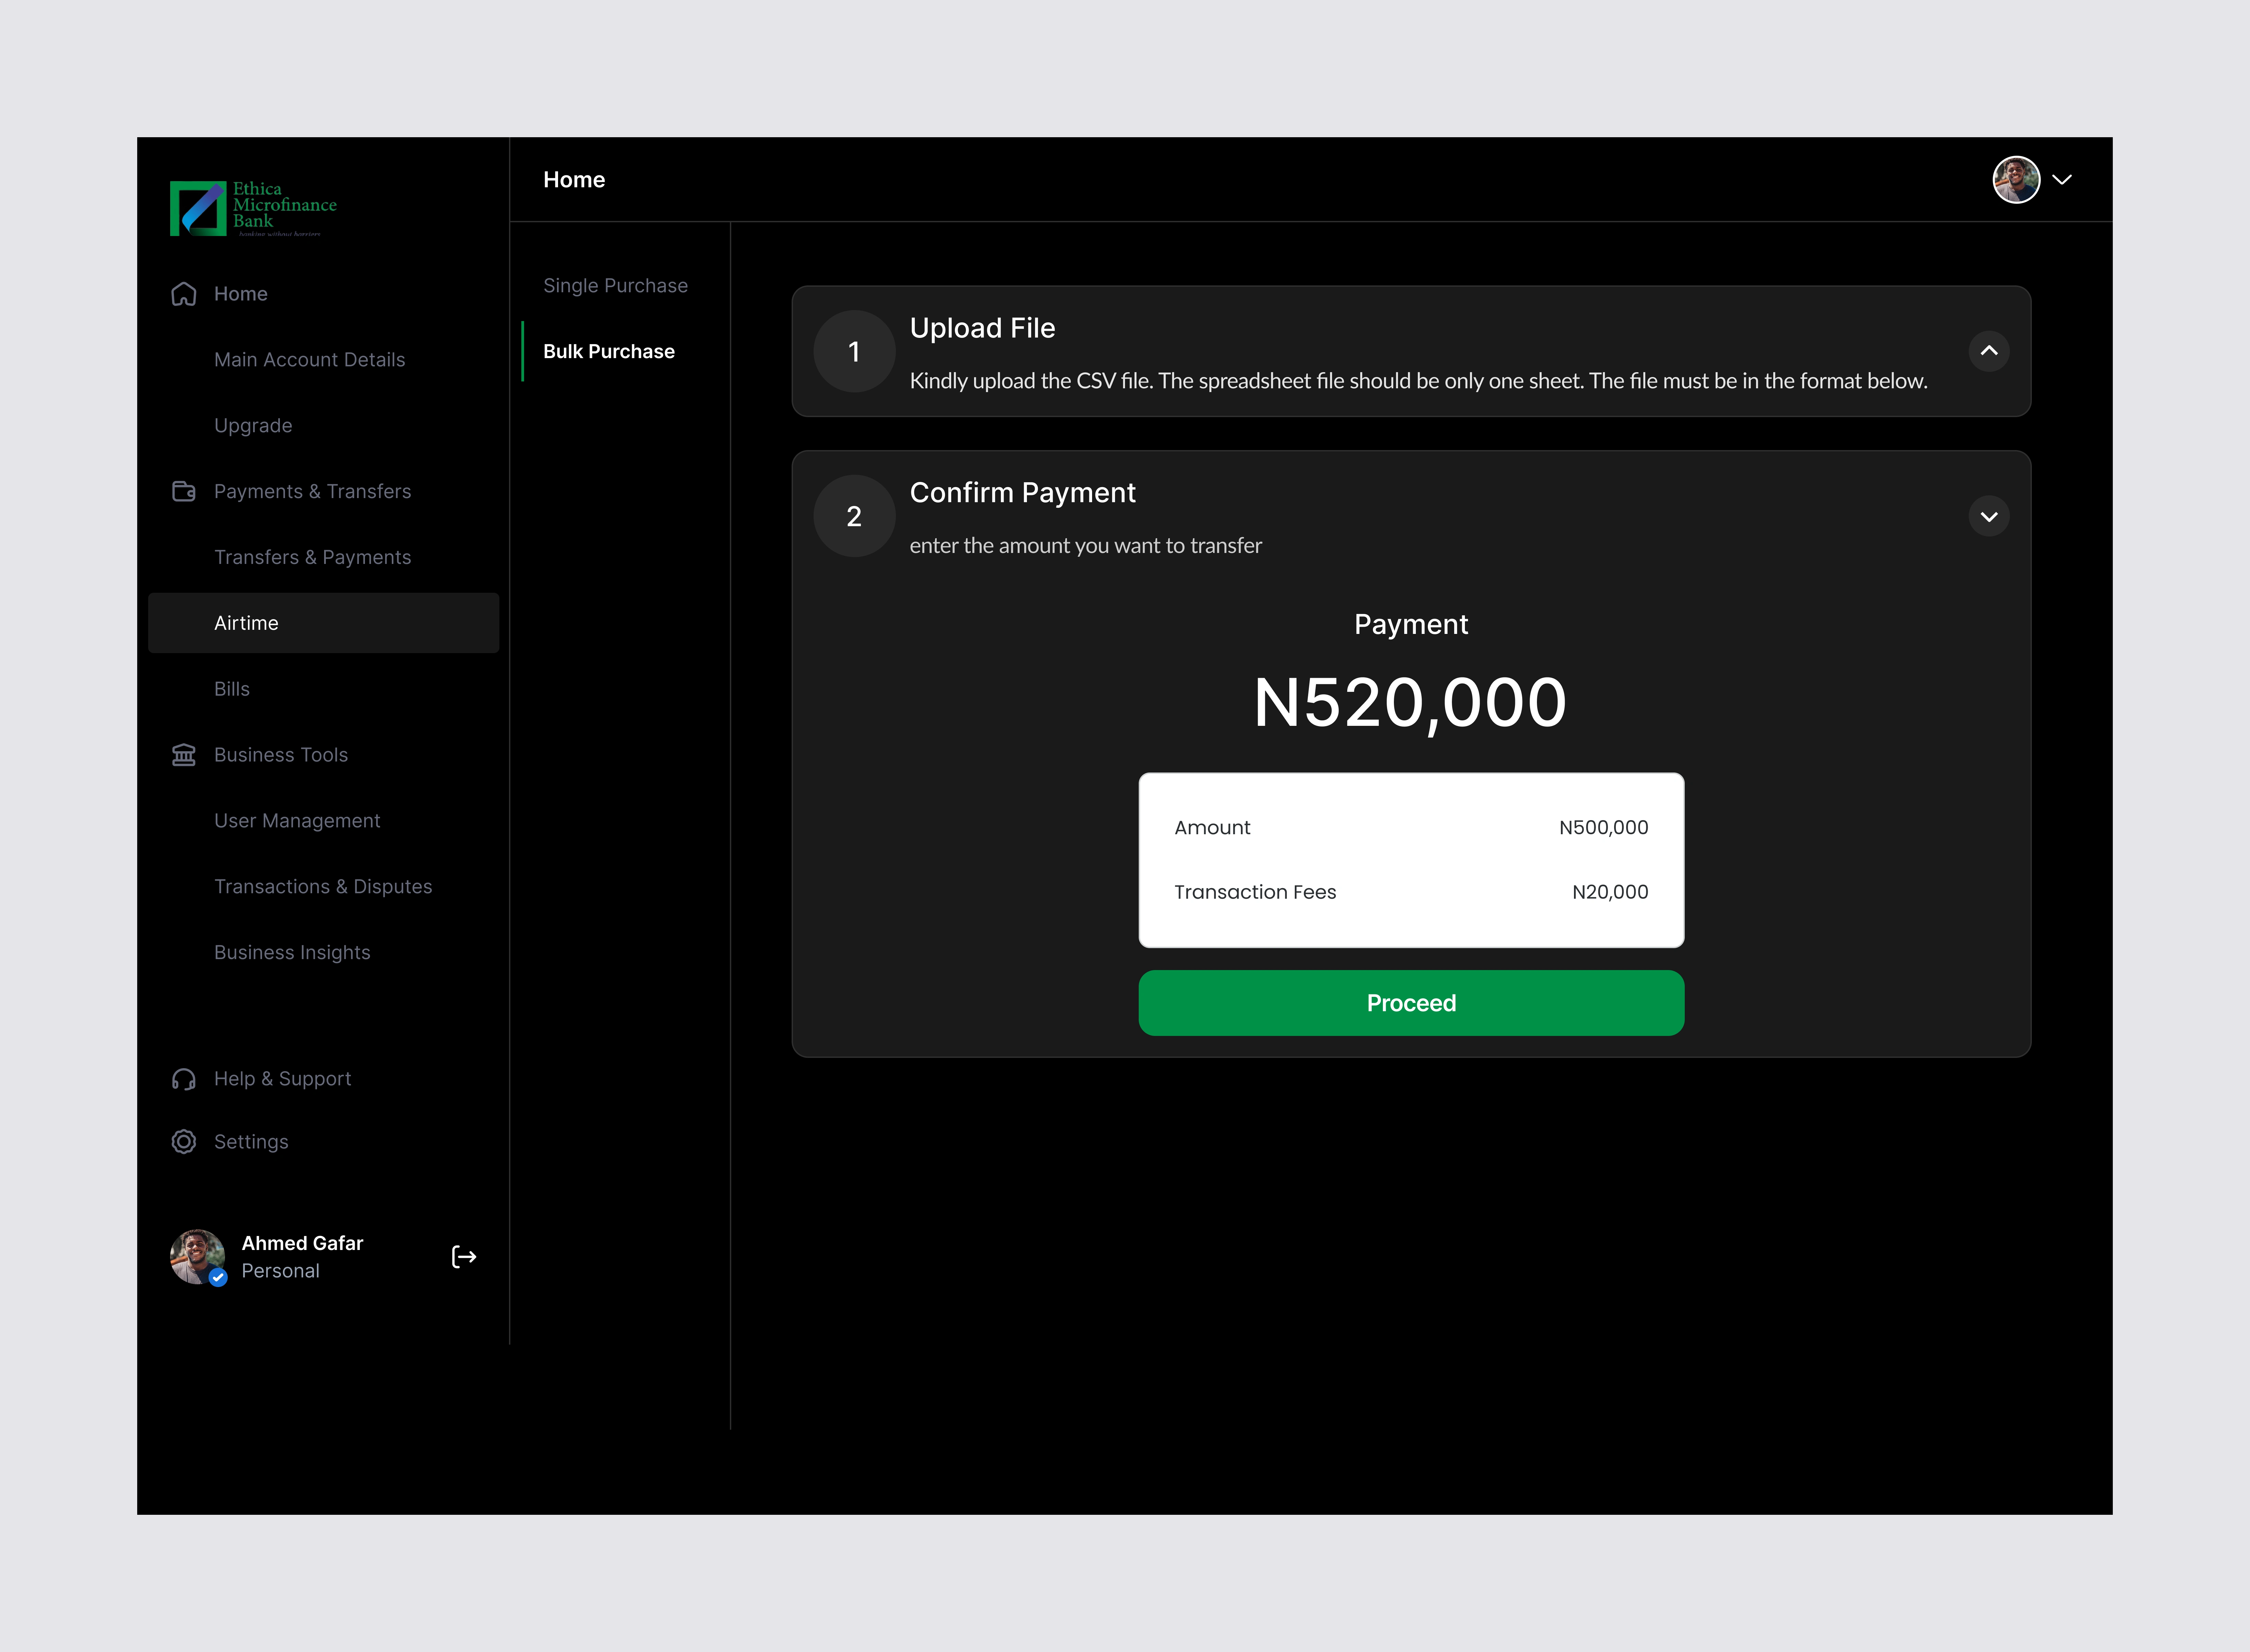Screen dimensions: 2250x1652
Task: Click the Help & Support headset icon
Action: (184, 1079)
